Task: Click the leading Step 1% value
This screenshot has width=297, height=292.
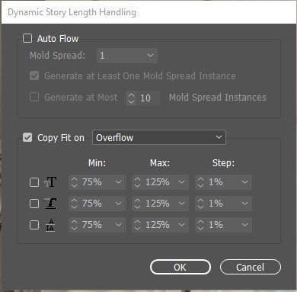Action: 216,225
